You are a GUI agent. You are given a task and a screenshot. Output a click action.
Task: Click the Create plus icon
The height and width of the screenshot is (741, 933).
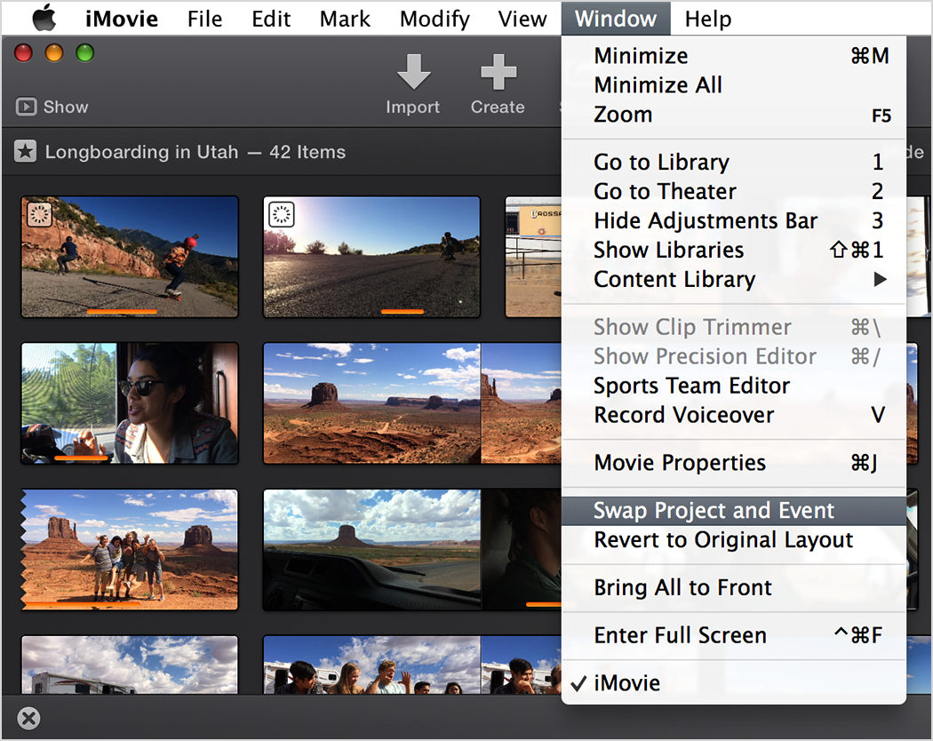pos(498,72)
